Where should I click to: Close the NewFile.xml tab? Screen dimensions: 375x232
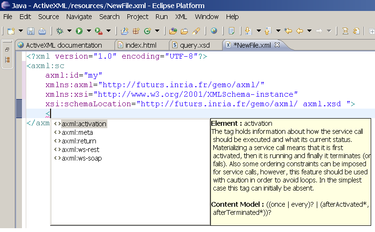point(277,45)
